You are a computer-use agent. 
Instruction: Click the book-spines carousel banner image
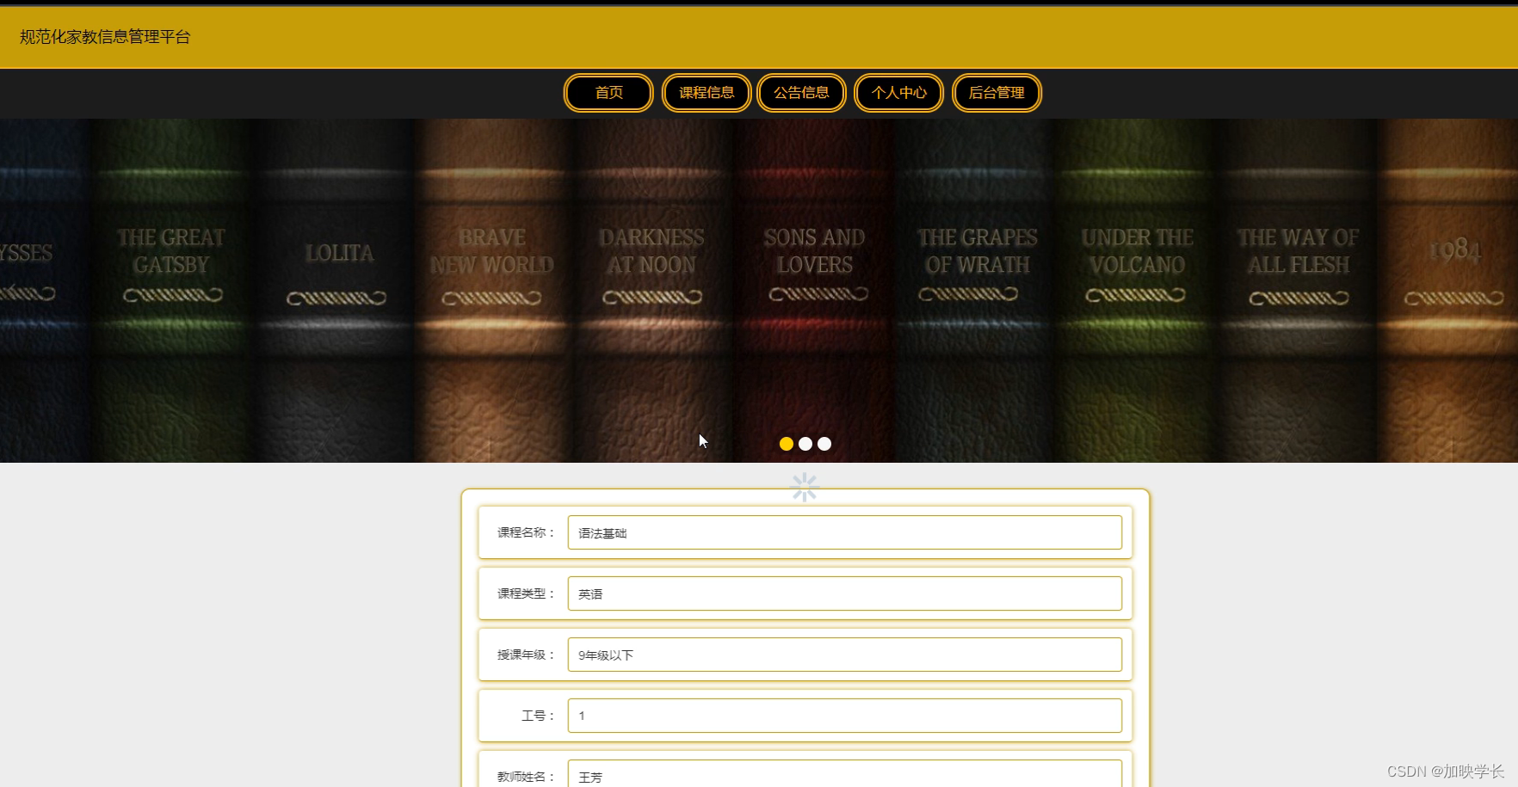pos(759,291)
